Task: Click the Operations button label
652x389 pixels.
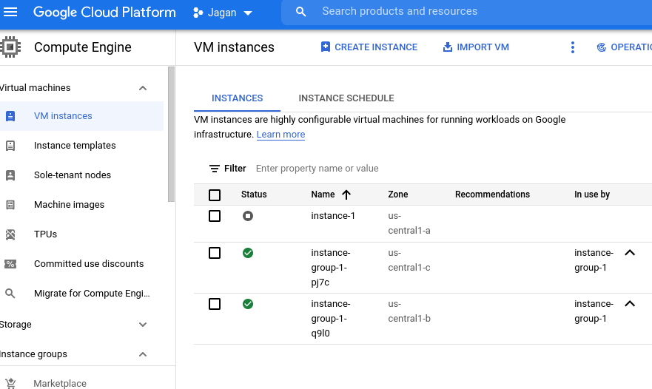Action: click(x=631, y=47)
